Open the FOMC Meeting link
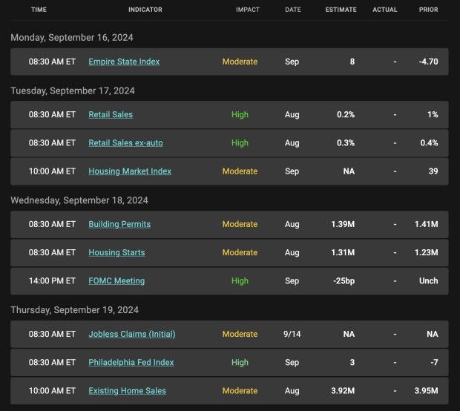 click(x=116, y=280)
